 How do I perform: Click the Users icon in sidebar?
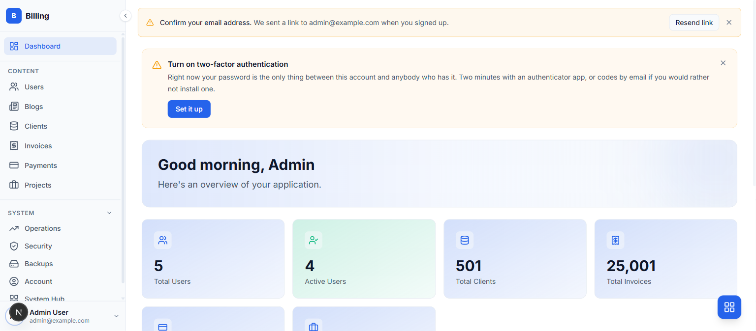(14, 87)
